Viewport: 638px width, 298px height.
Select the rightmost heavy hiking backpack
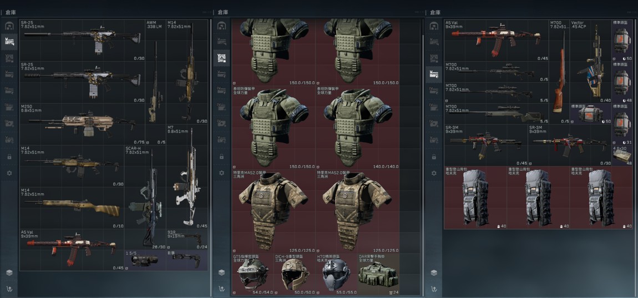coord(601,198)
